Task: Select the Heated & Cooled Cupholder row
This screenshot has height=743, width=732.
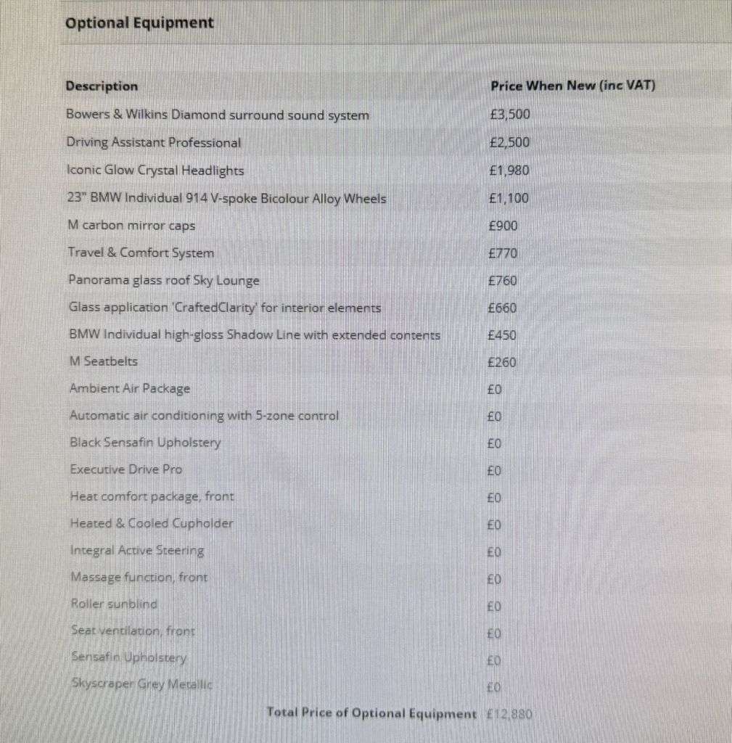Action: coord(151,523)
